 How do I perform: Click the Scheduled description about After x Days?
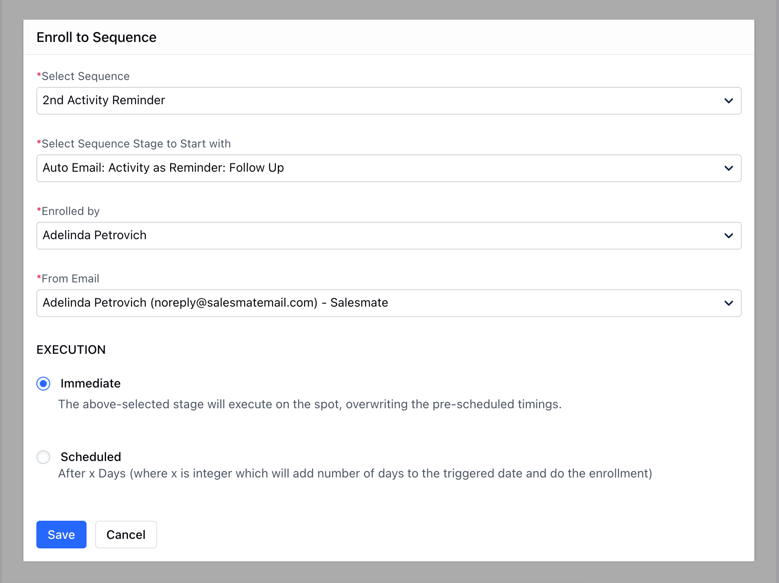tap(355, 474)
